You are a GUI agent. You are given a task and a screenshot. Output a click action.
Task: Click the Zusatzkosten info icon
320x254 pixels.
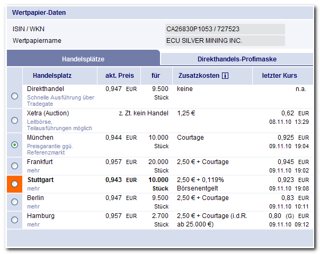(225, 76)
